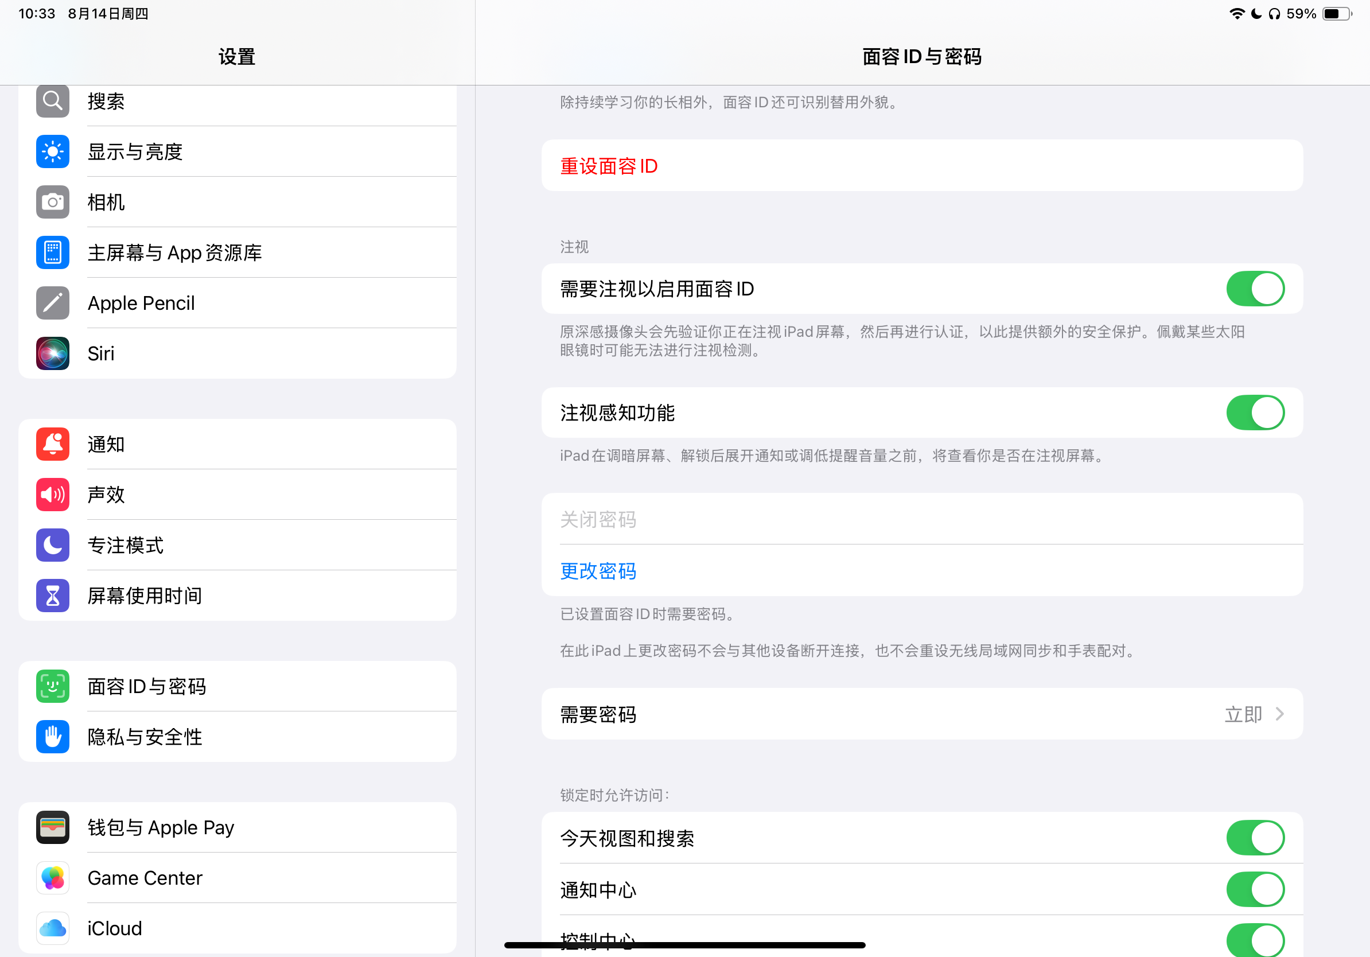
Task: Open the Siri icon in settings list
Action: click(53, 353)
